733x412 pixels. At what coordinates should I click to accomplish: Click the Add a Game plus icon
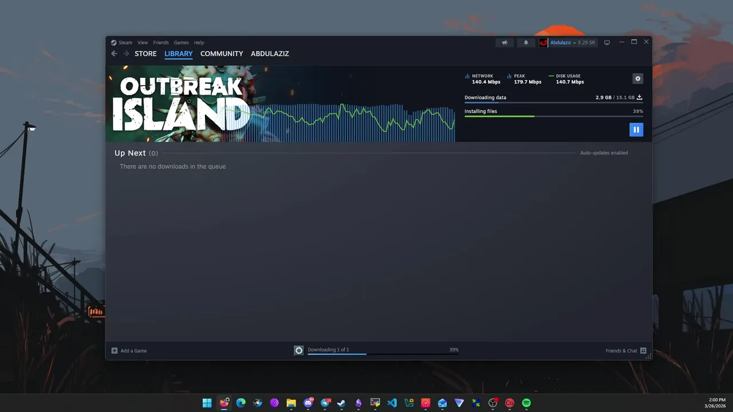click(x=115, y=351)
